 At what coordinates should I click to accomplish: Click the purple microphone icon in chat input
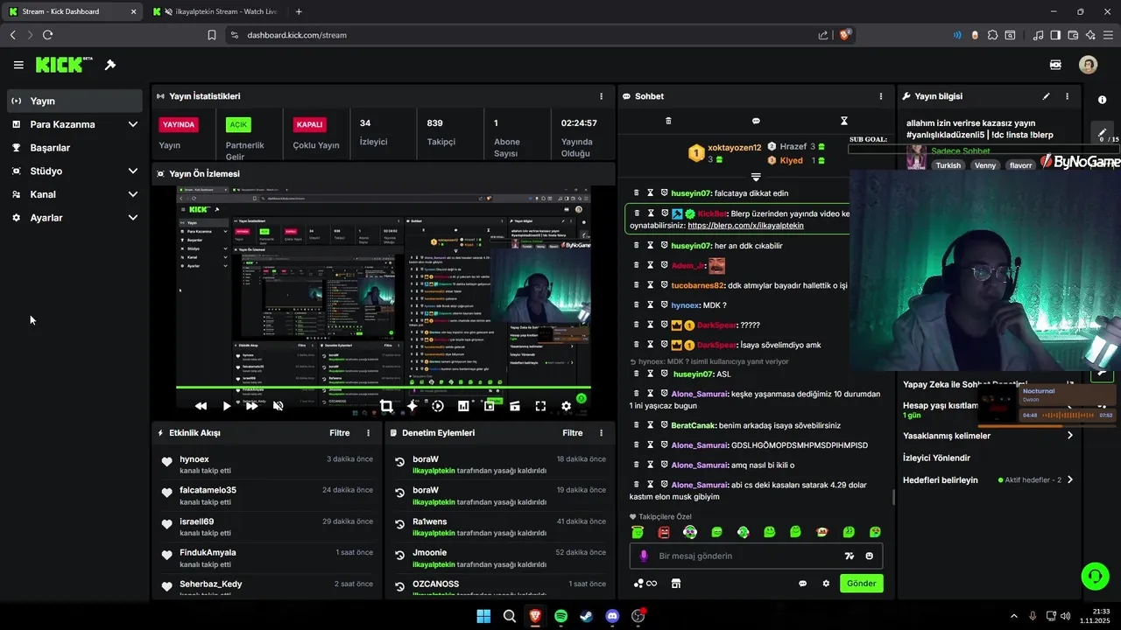[644, 556]
